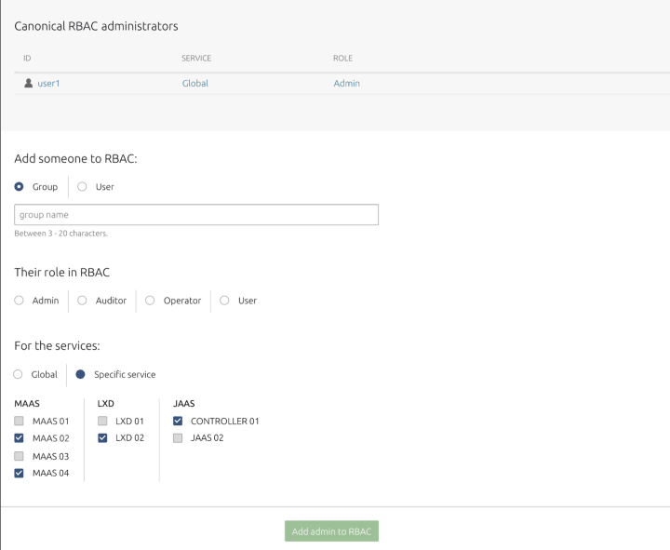The height and width of the screenshot is (550, 670).
Task: Enable the MAAS 01 checkbox
Action: (x=20, y=421)
